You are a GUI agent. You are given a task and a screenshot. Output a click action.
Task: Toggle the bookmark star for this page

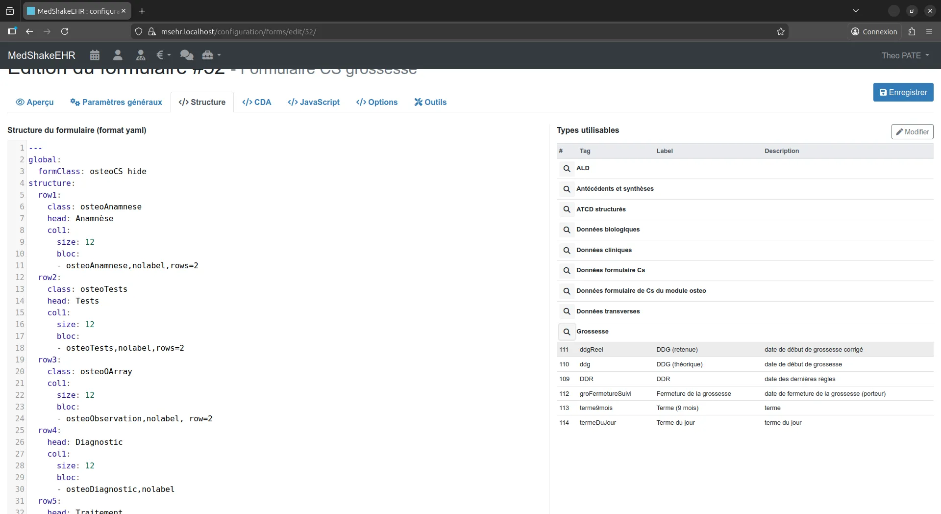[x=780, y=31]
